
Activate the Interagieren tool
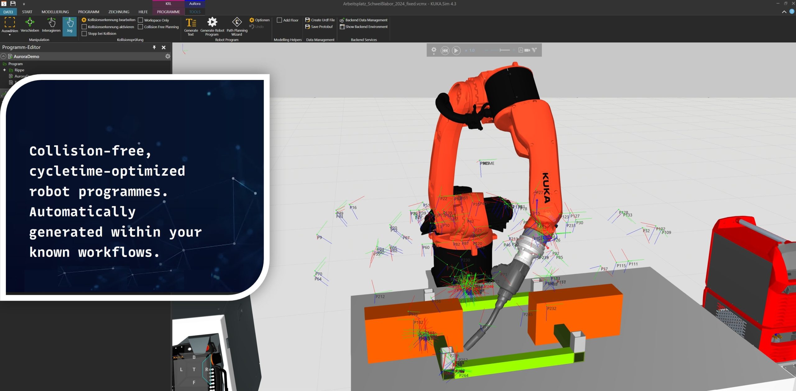tap(51, 25)
